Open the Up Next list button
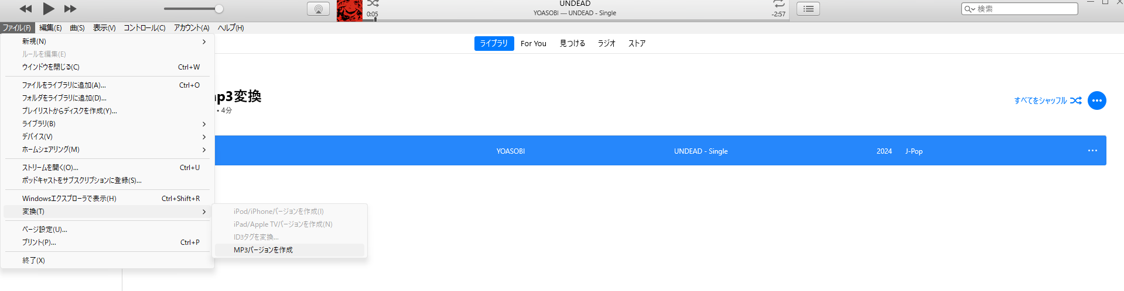The width and height of the screenshot is (1124, 291). click(808, 9)
